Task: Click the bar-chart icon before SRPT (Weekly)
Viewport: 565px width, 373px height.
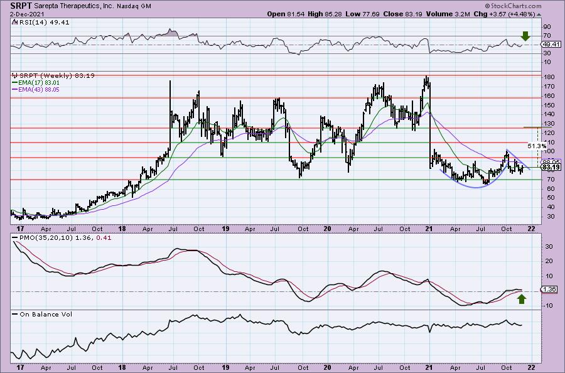Action: coord(15,76)
